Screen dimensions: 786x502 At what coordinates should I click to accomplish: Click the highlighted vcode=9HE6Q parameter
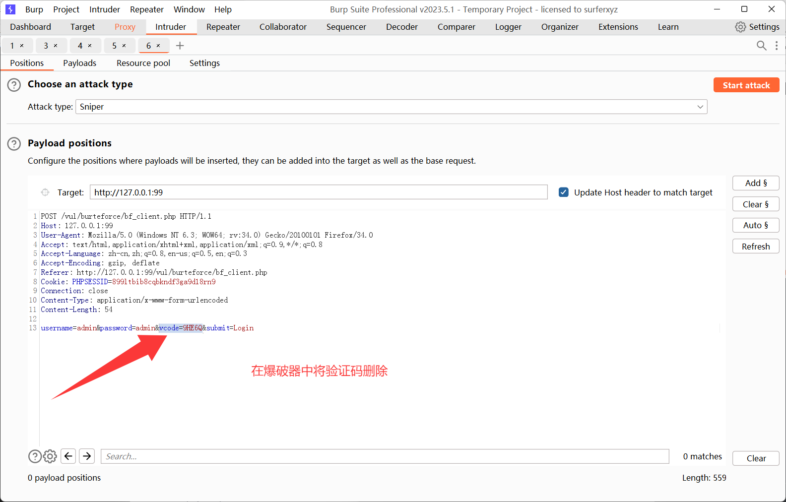[181, 328]
